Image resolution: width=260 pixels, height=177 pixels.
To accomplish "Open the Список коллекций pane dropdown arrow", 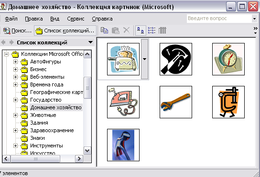I will pyautogui.click(x=90, y=42).
